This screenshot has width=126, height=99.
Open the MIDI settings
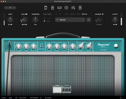coord(10,98)
